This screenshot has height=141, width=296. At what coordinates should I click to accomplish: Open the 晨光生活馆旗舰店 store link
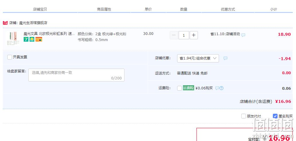pos(33,23)
